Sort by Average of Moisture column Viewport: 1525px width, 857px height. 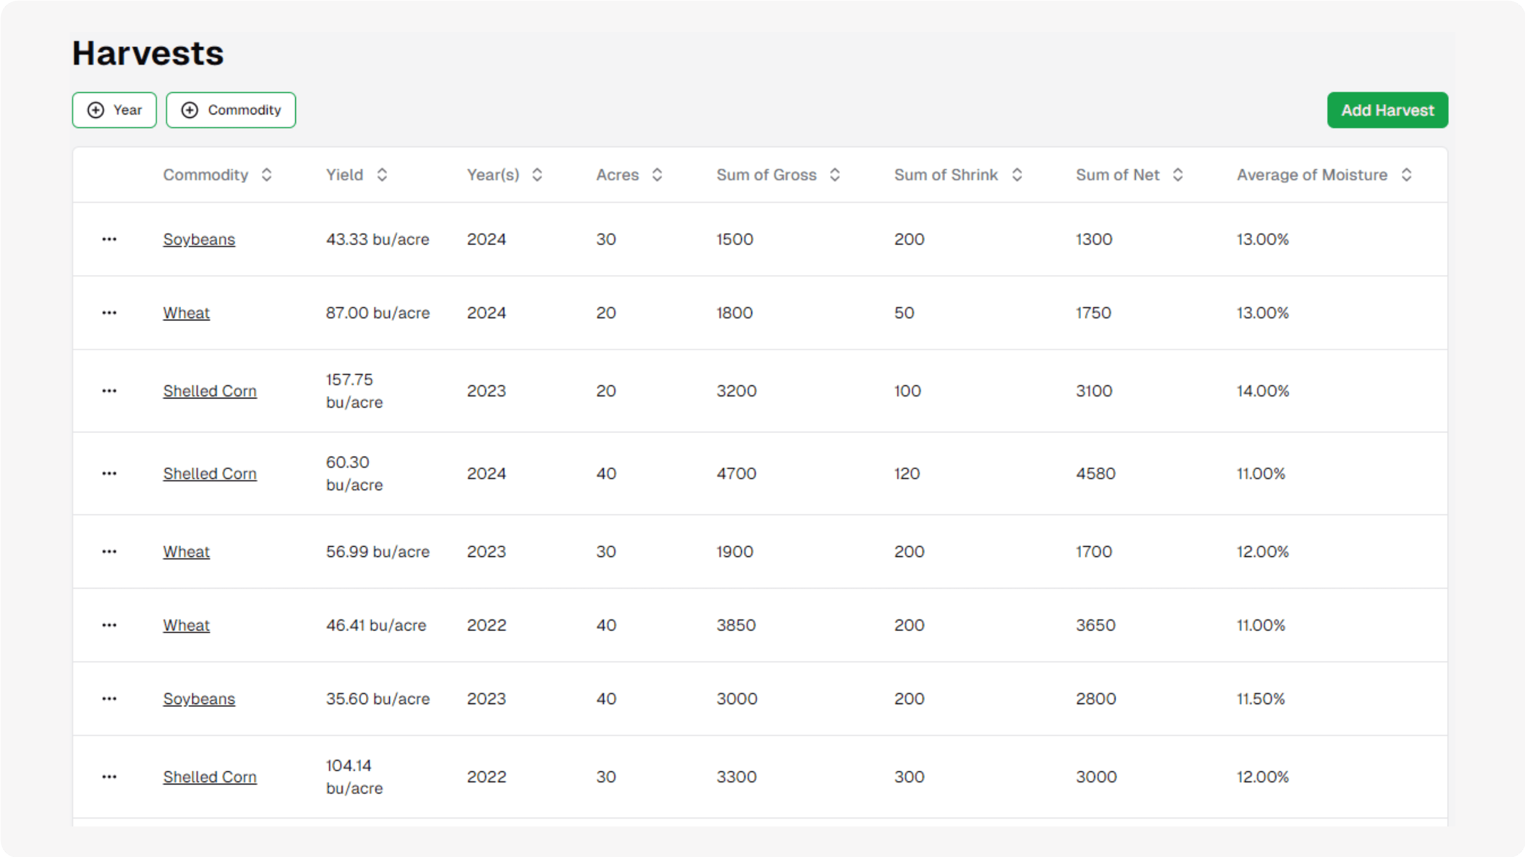(x=1324, y=175)
